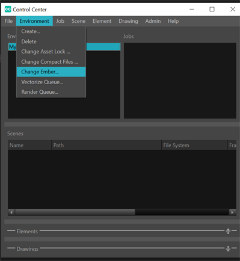The image size is (240, 261).
Task: Open the Drawing menu
Action: [128, 21]
